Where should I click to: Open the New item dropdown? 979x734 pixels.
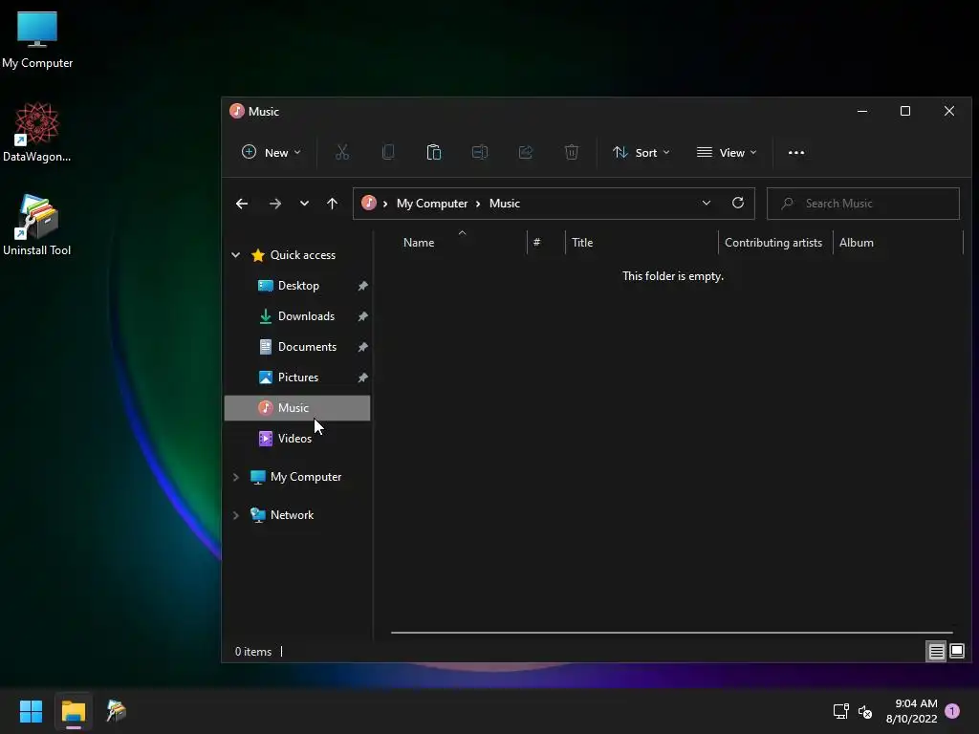click(x=272, y=152)
